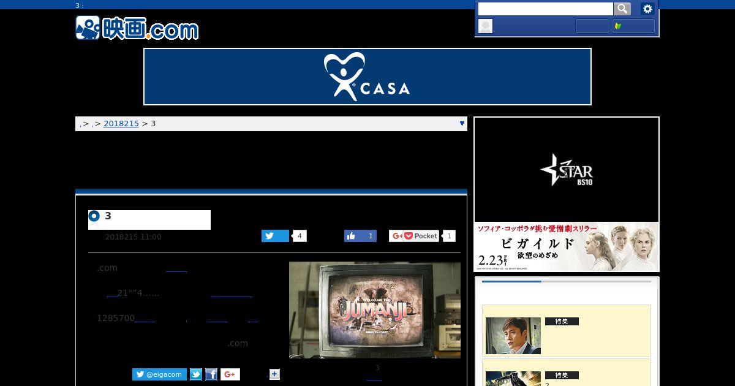
Task: Open the second 特集 feature thumbnail
Action: click(x=513, y=379)
